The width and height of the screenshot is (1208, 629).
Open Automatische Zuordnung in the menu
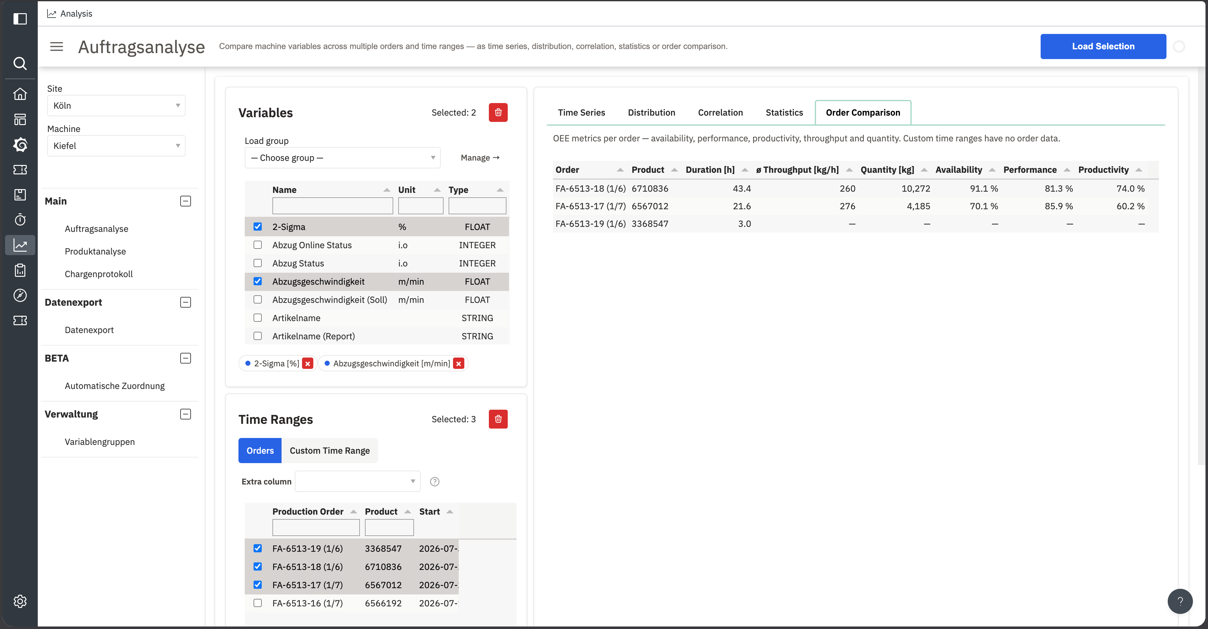115,386
